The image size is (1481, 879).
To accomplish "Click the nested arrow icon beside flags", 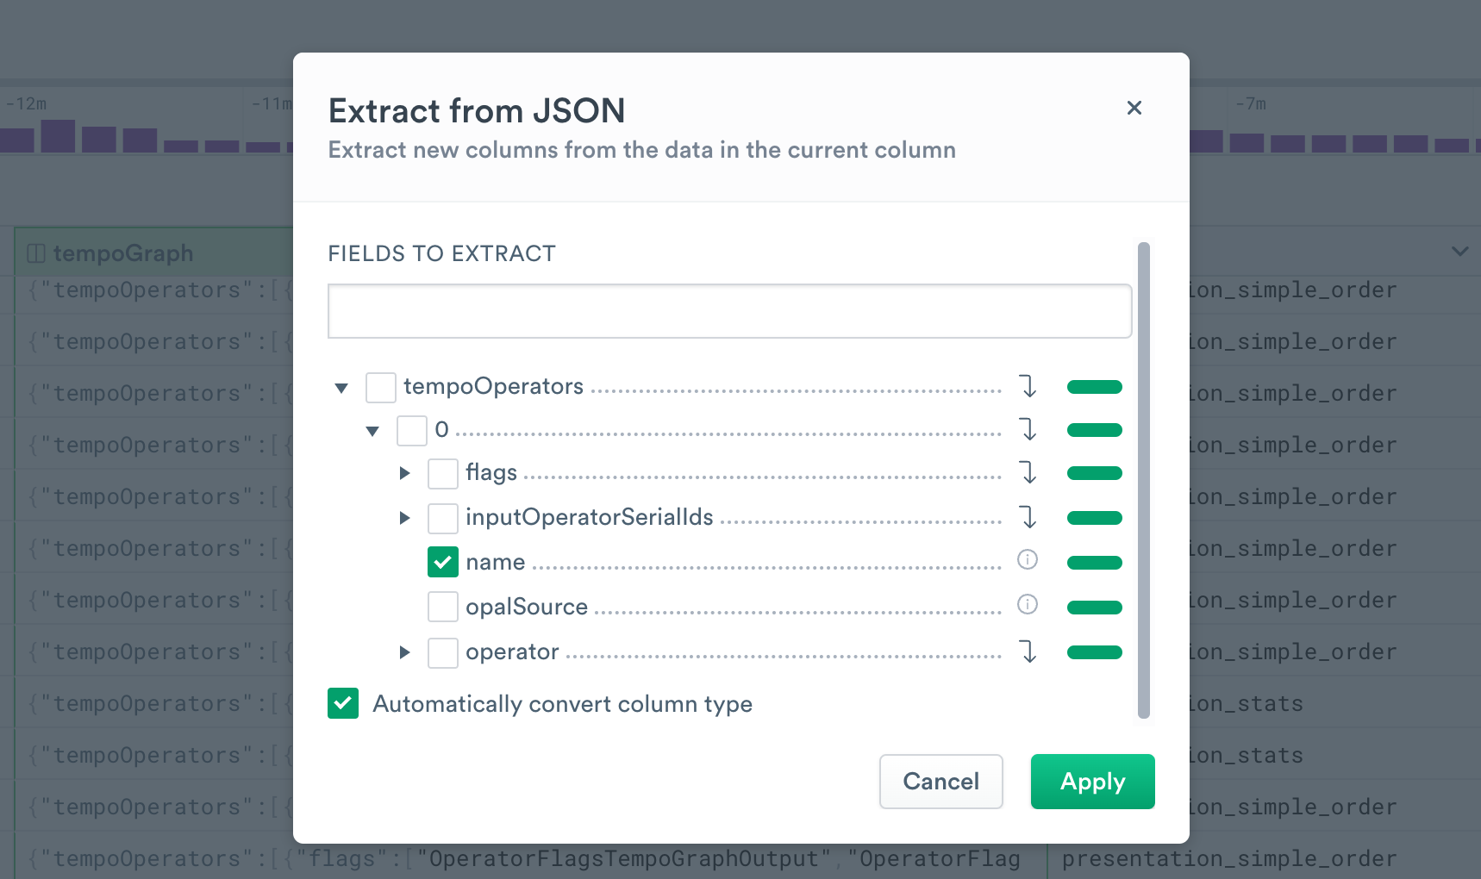I will pos(1028,472).
